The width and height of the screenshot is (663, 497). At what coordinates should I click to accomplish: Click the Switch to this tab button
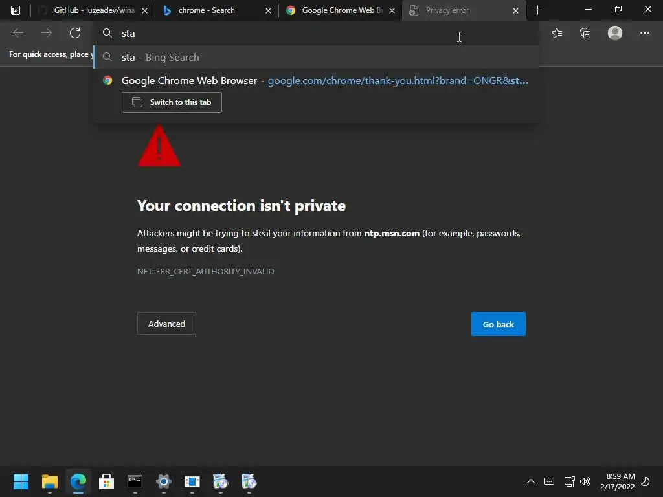coord(172,102)
